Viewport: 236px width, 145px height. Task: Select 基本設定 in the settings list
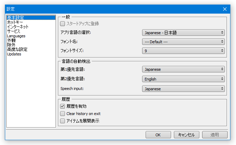click(31, 17)
